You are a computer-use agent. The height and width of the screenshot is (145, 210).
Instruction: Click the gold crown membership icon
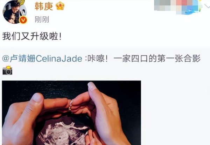60,6
